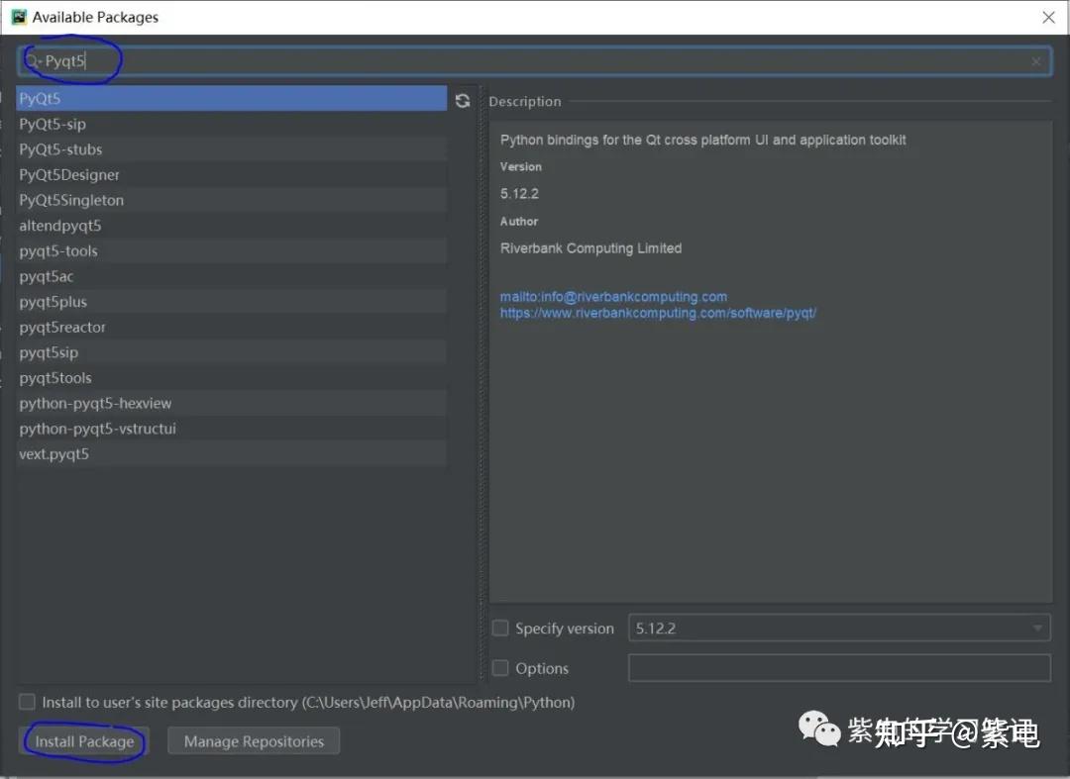This screenshot has height=779, width=1070.
Task: Click the refresh package list icon
Action: (462, 99)
